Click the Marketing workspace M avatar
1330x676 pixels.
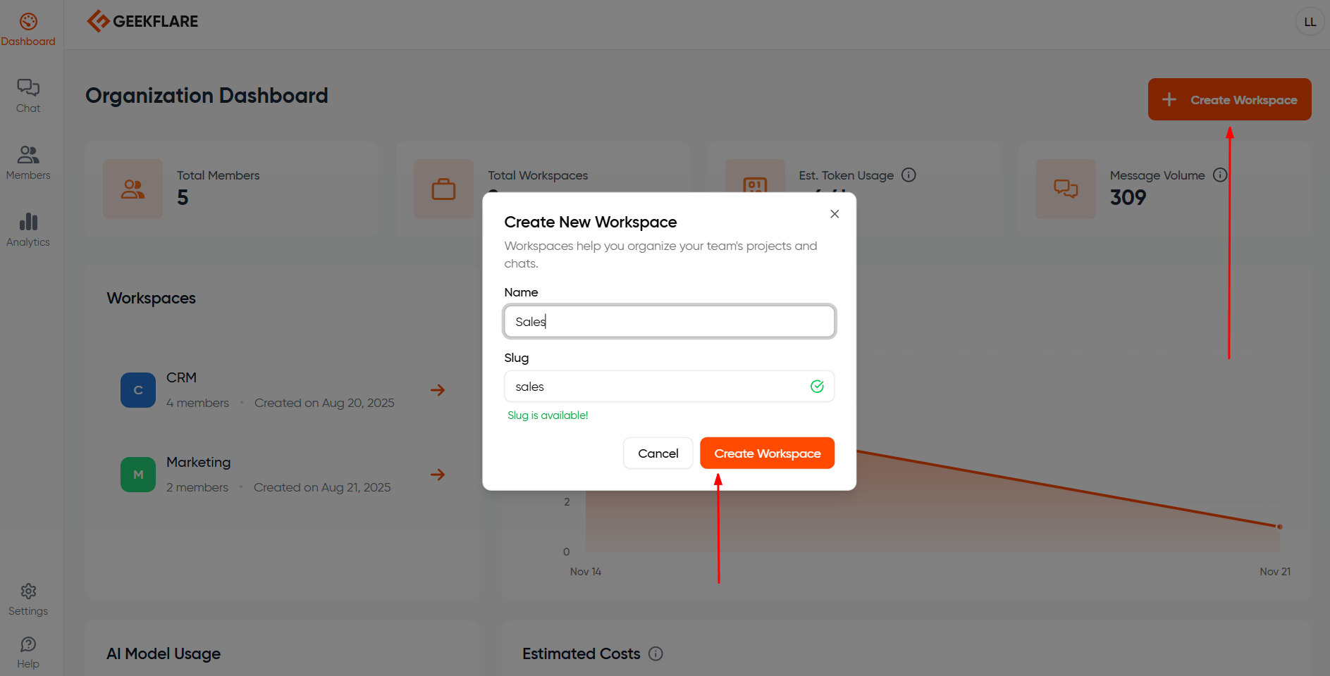click(x=138, y=475)
